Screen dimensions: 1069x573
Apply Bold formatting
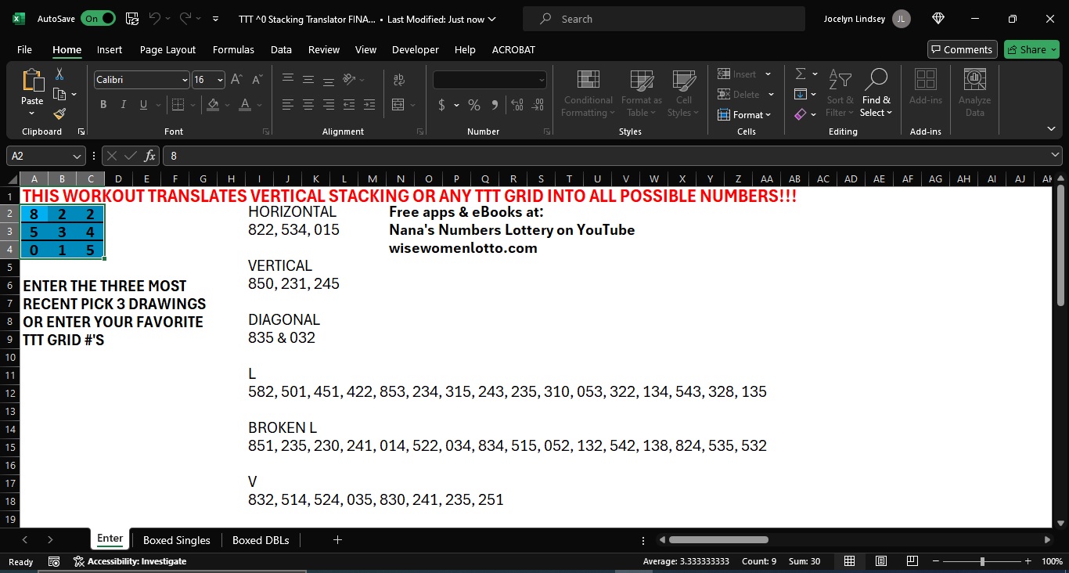103,104
